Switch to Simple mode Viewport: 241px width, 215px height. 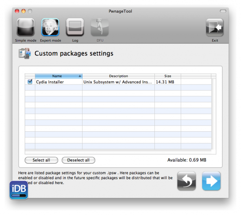pyautogui.click(x=26, y=27)
